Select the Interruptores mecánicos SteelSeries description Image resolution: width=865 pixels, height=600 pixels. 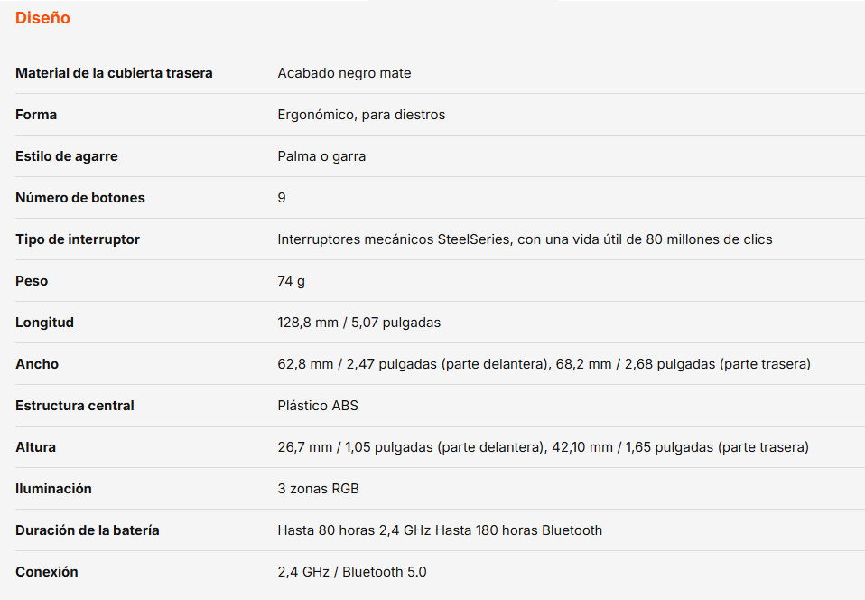525,239
